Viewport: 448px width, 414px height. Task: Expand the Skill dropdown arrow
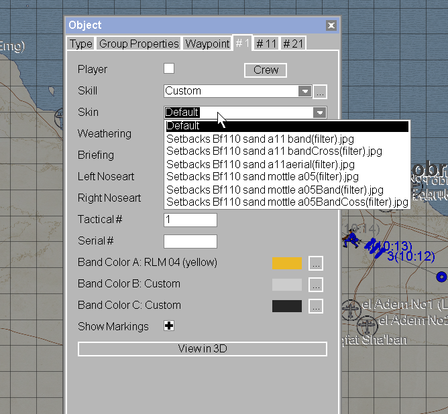pos(305,91)
